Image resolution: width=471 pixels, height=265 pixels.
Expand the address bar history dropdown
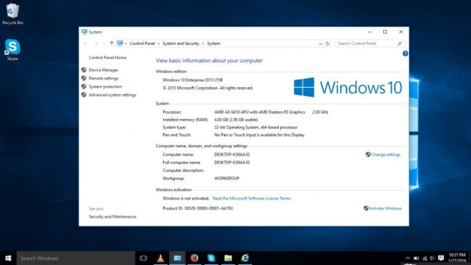click(x=320, y=44)
